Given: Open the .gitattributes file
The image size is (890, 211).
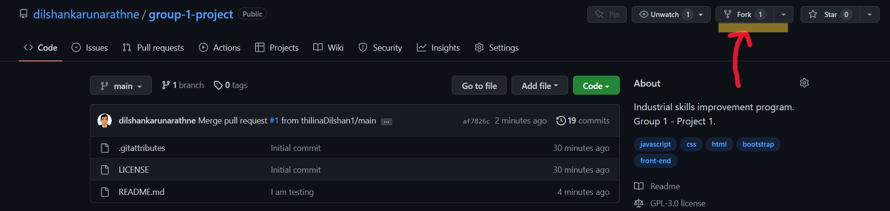Looking at the screenshot, I should (x=142, y=148).
